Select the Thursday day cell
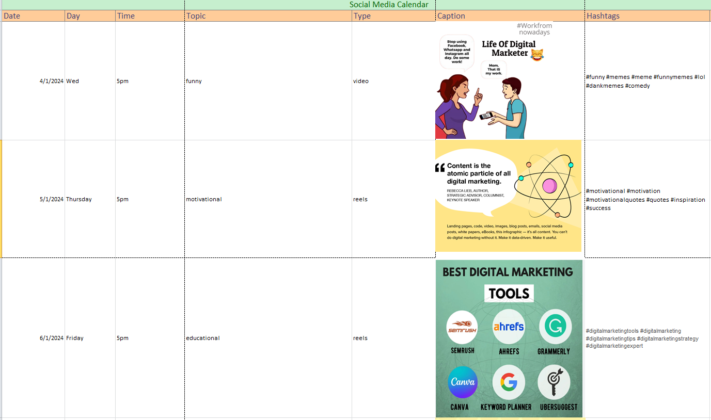The image size is (711, 420). [90, 199]
